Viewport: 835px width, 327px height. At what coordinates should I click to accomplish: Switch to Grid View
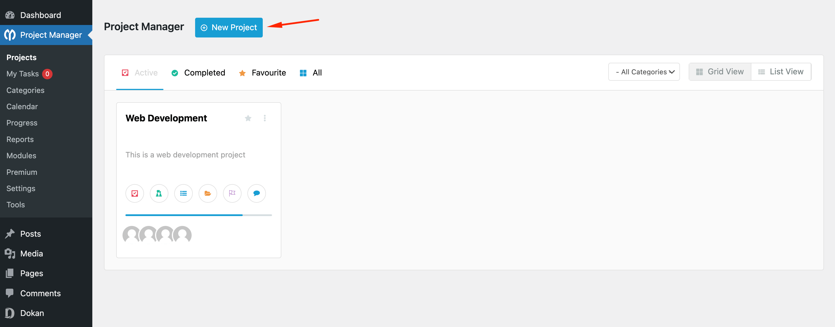click(x=720, y=72)
